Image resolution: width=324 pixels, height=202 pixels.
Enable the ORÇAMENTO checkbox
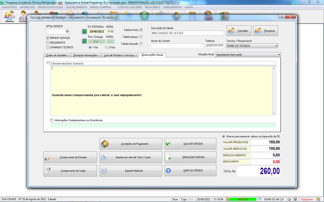click(x=48, y=42)
